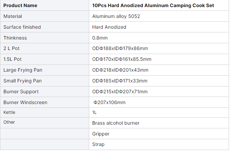Click the Burner Support label
230x151 pixels.
pos(21,92)
